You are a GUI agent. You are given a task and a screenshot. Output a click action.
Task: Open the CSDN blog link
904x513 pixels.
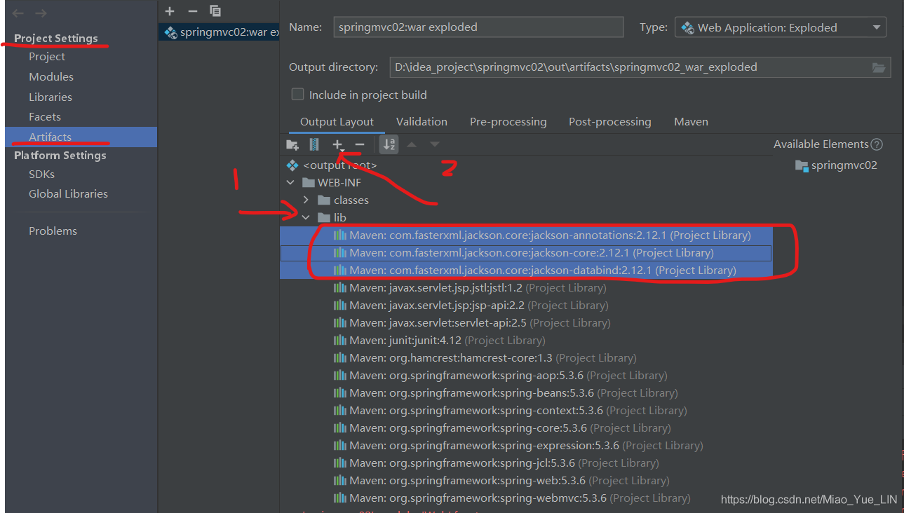[x=808, y=498]
